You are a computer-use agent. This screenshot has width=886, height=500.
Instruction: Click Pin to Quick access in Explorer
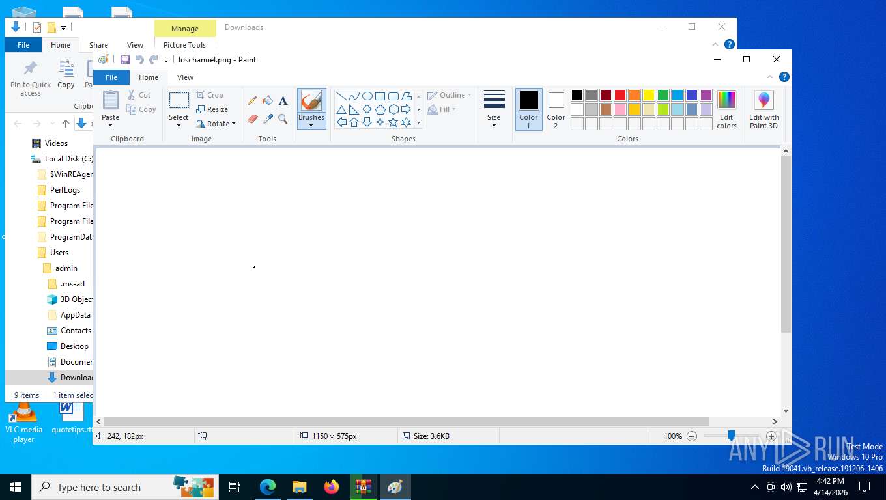(31, 79)
